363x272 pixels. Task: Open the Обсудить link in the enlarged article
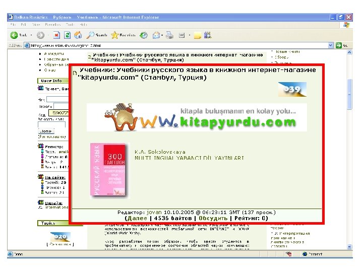(213, 218)
